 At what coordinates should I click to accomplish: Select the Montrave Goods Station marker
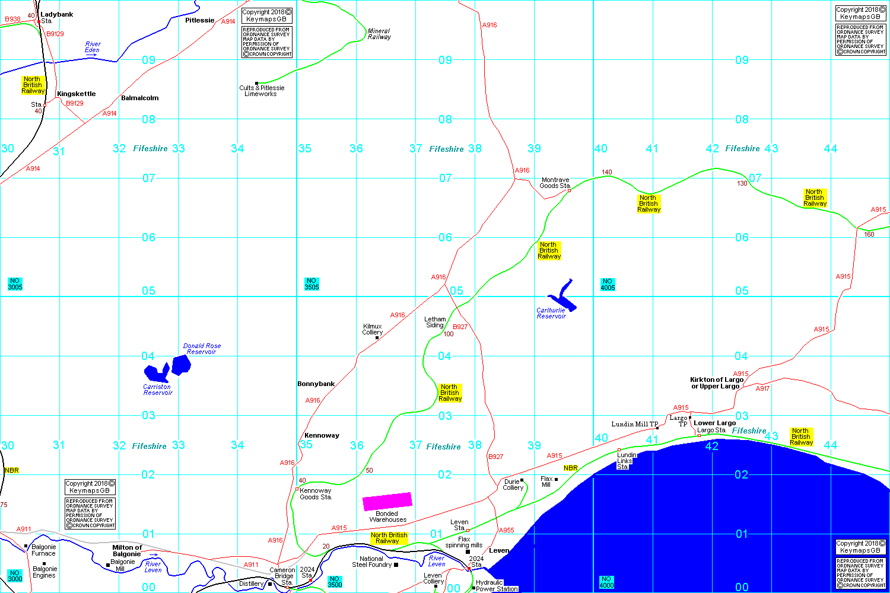(x=569, y=190)
